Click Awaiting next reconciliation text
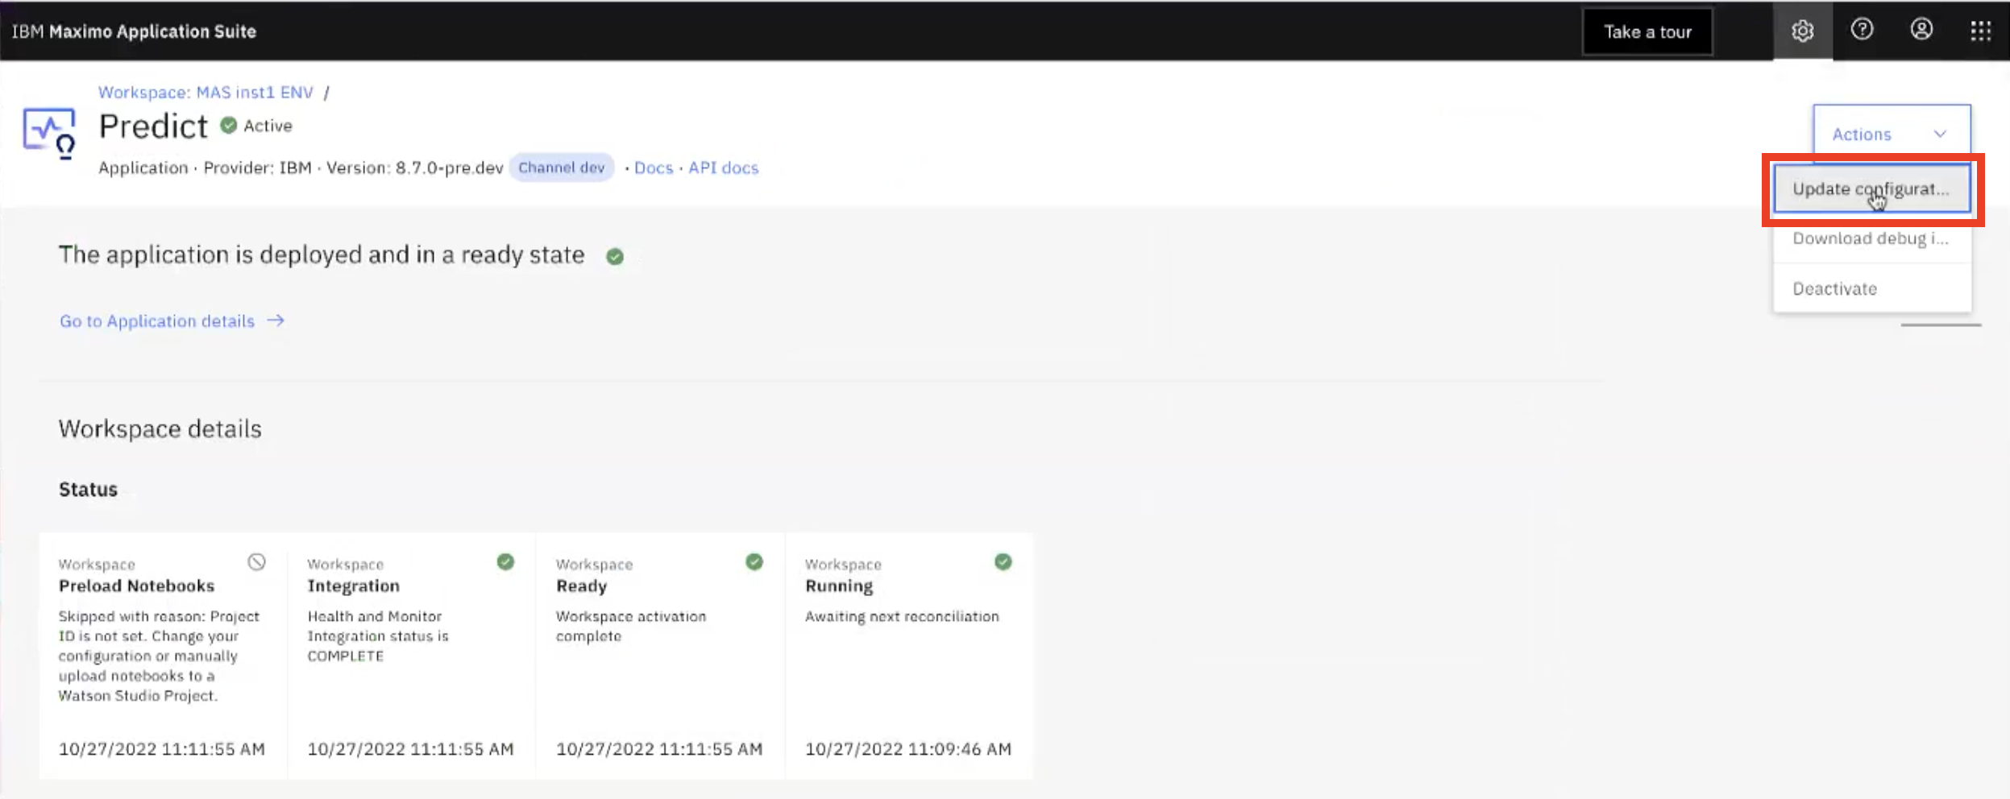 coord(902,616)
